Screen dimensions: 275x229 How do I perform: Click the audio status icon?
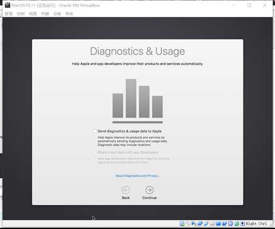(194, 224)
